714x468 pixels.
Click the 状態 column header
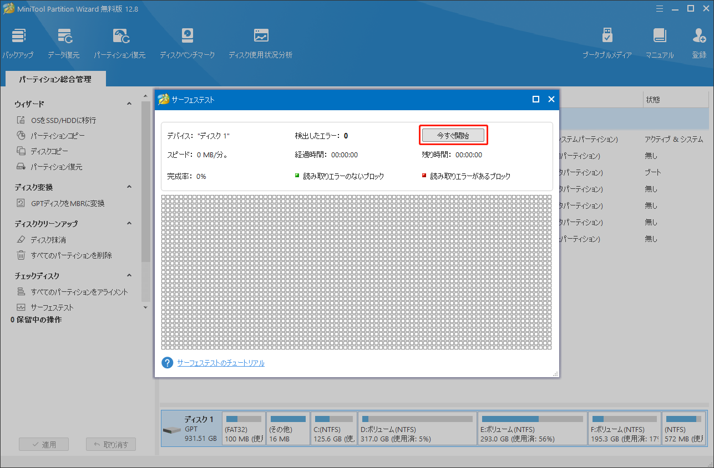coord(653,100)
